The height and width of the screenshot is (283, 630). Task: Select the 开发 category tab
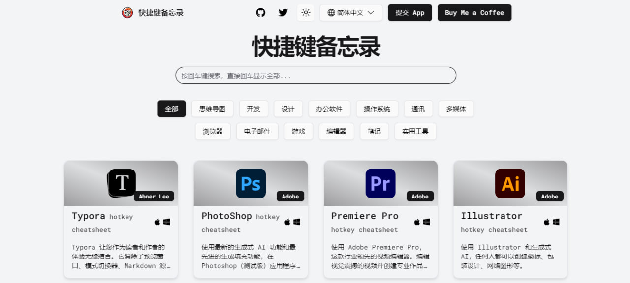tap(253, 109)
